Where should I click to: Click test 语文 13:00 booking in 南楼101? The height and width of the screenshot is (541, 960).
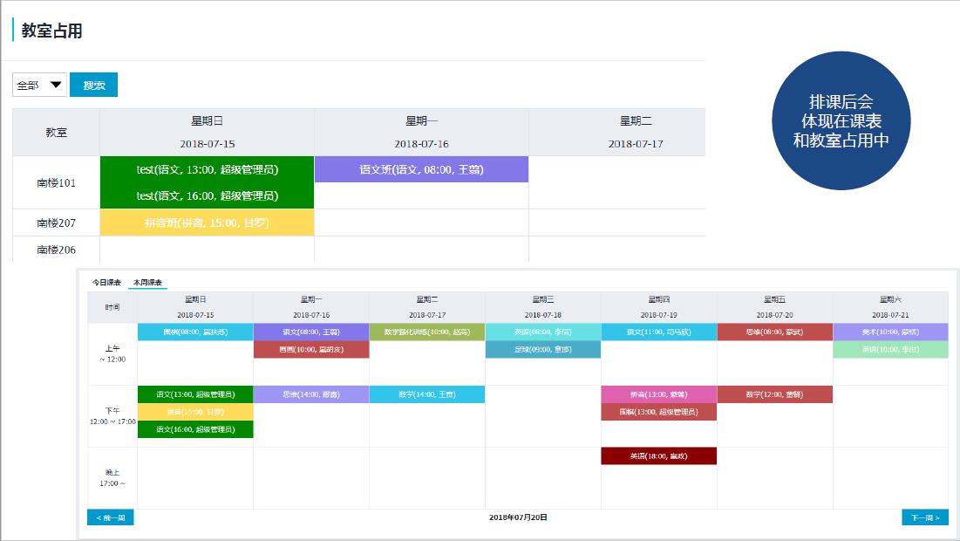pos(207,169)
